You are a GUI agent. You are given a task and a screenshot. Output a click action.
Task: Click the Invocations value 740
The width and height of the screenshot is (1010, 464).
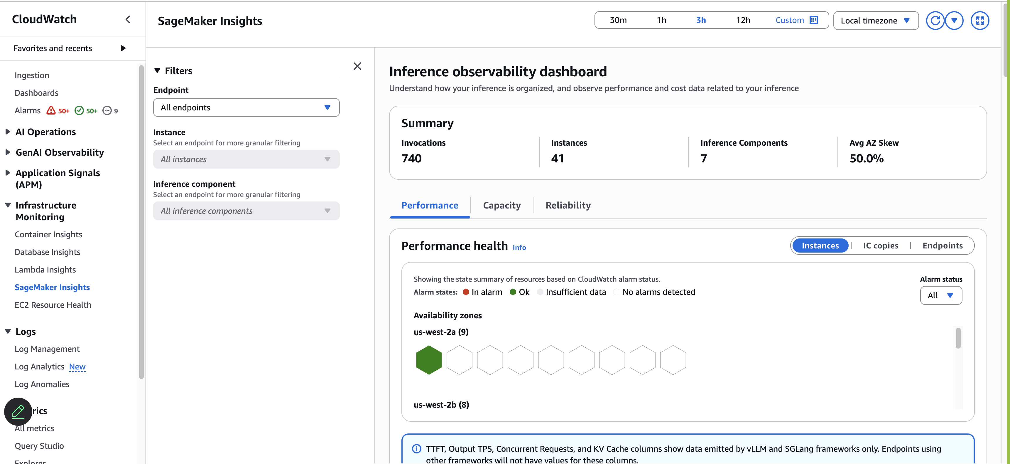(411, 159)
